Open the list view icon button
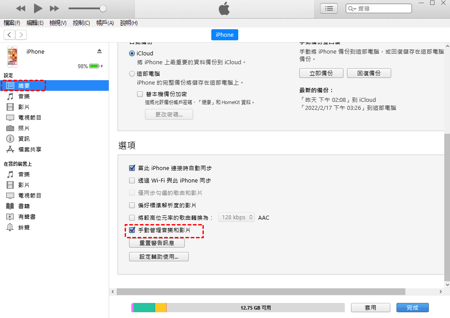Viewport: 450px width, 318px height. click(x=328, y=8)
